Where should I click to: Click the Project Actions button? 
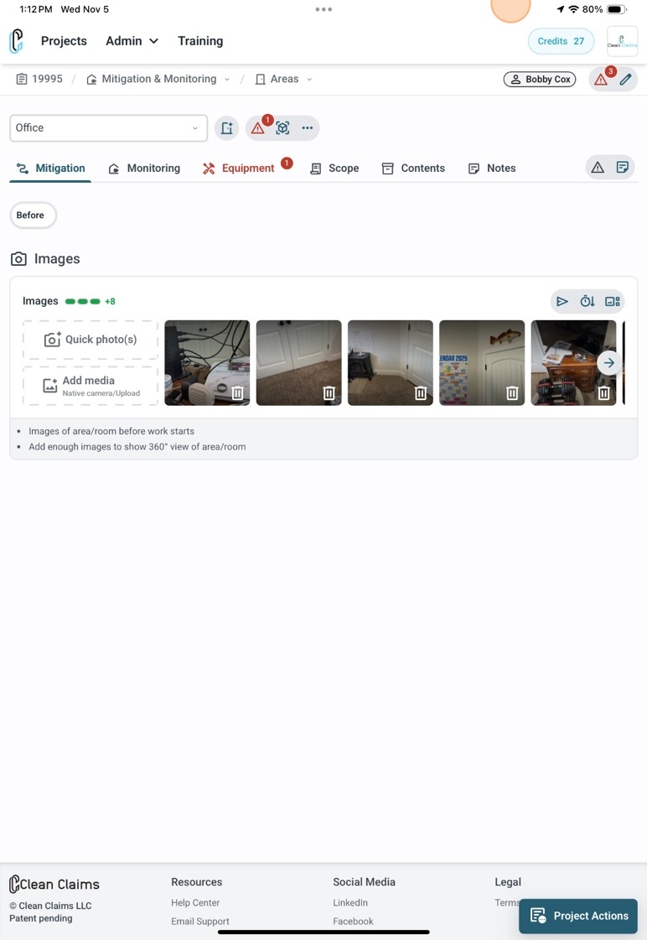(x=578, y=916)
